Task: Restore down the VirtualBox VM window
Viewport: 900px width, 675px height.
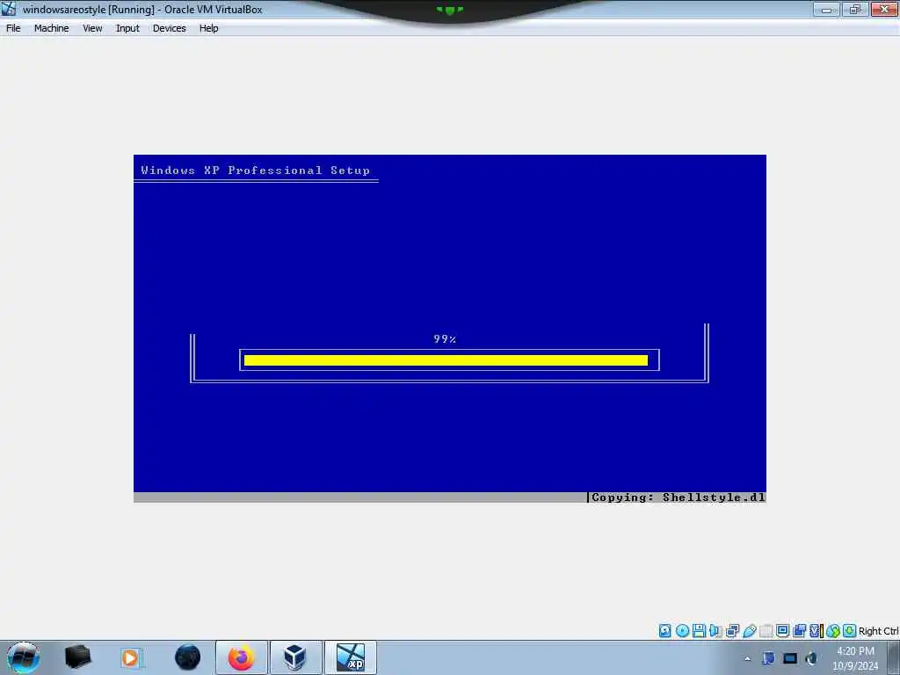Action: pos(854,9)
